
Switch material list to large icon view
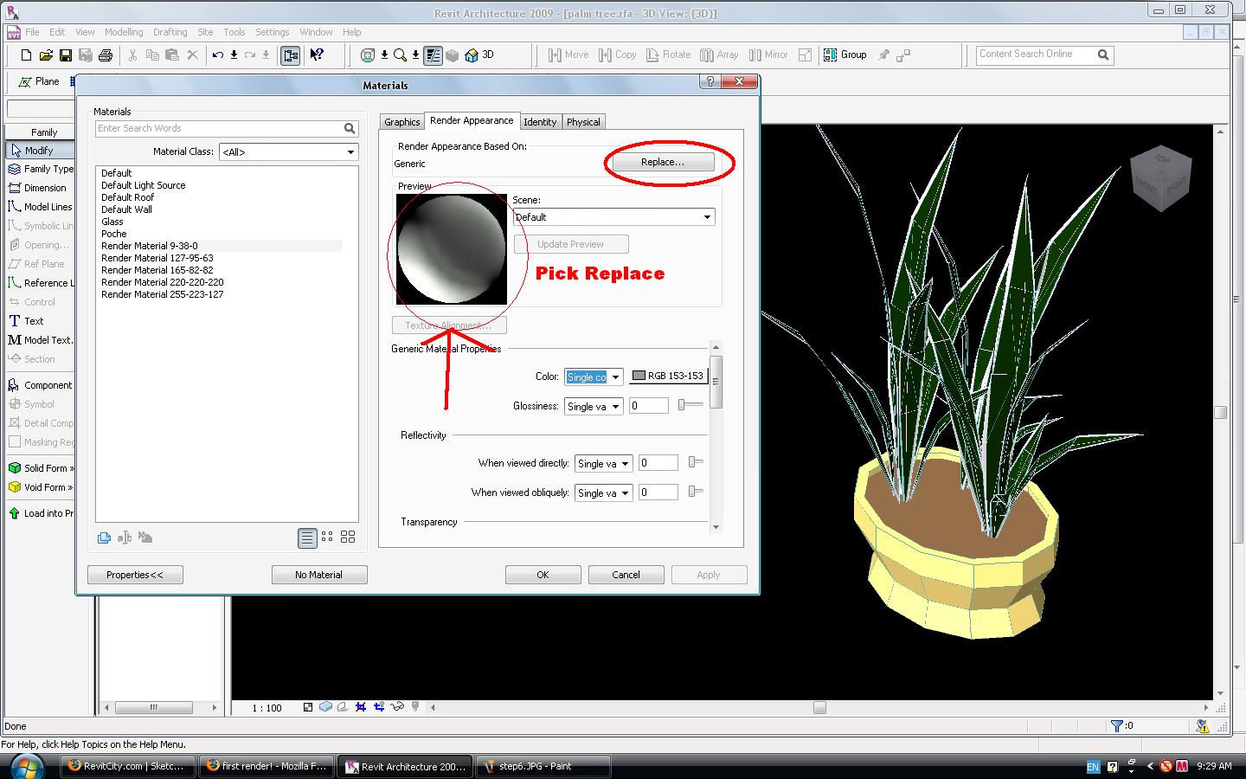point(348,538)
